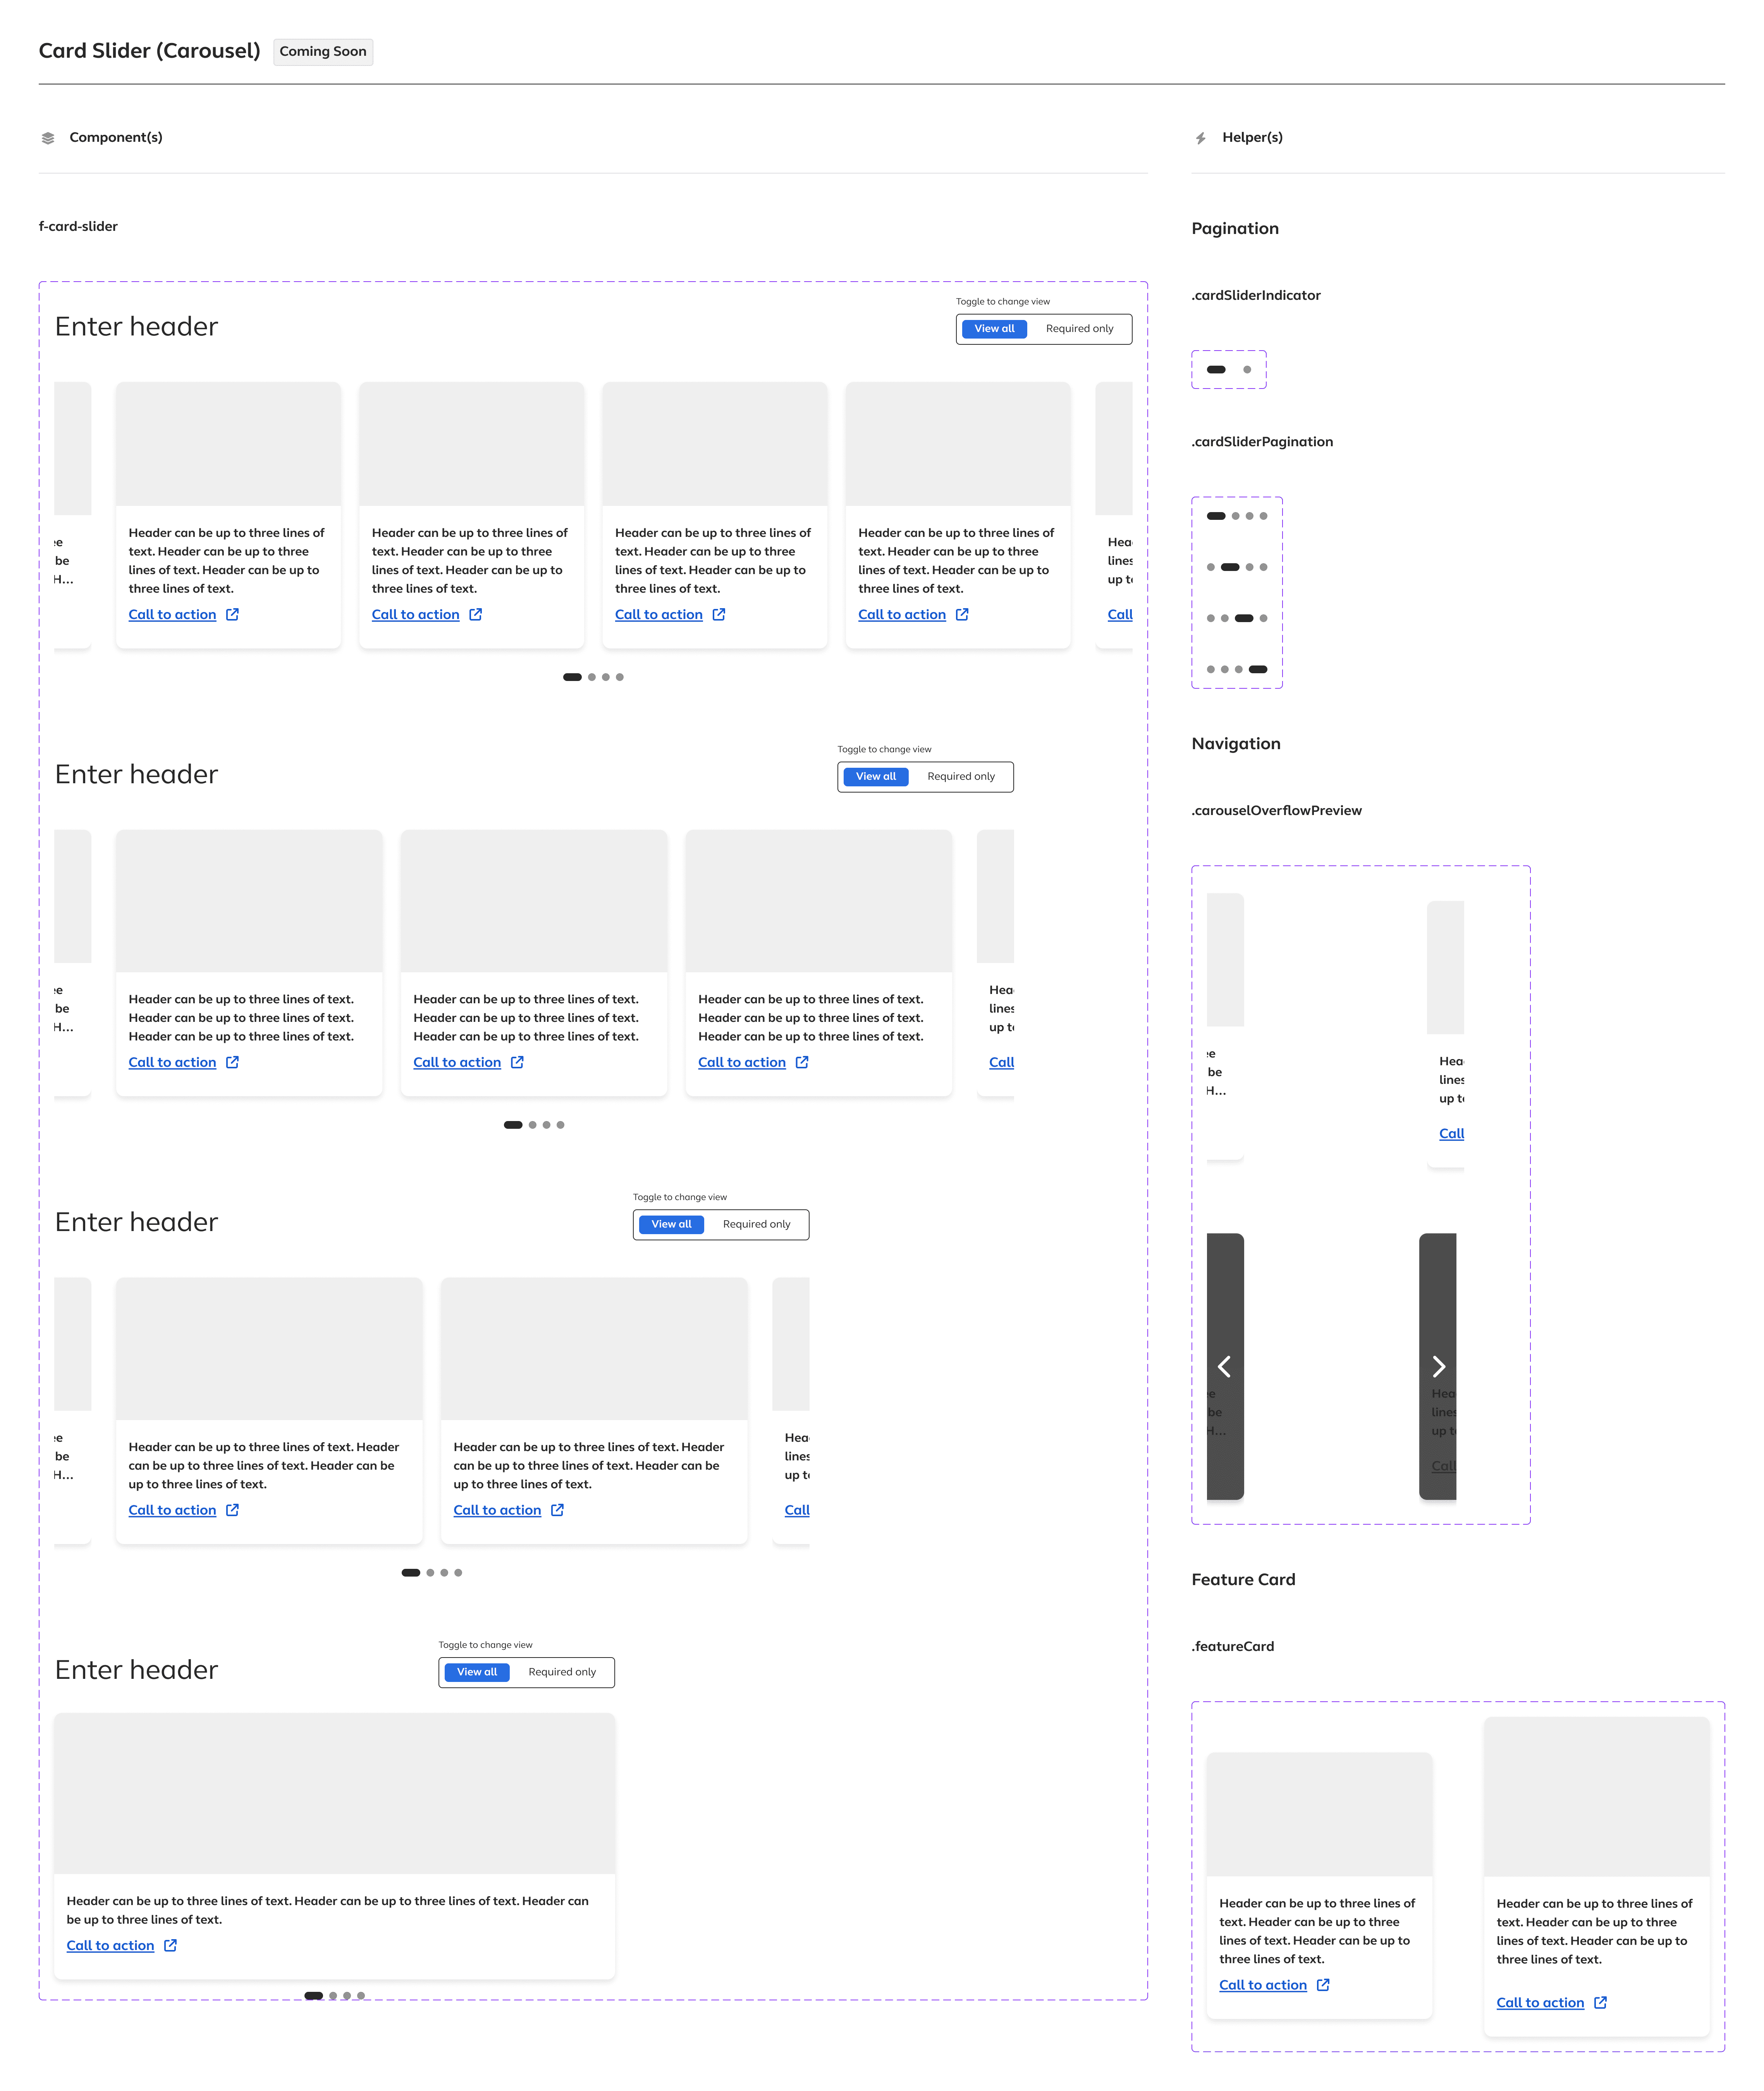Select 'Required only' in the first slider toggle
The height and width of the screenshot is (2091, 1764).
[1079, 329]
